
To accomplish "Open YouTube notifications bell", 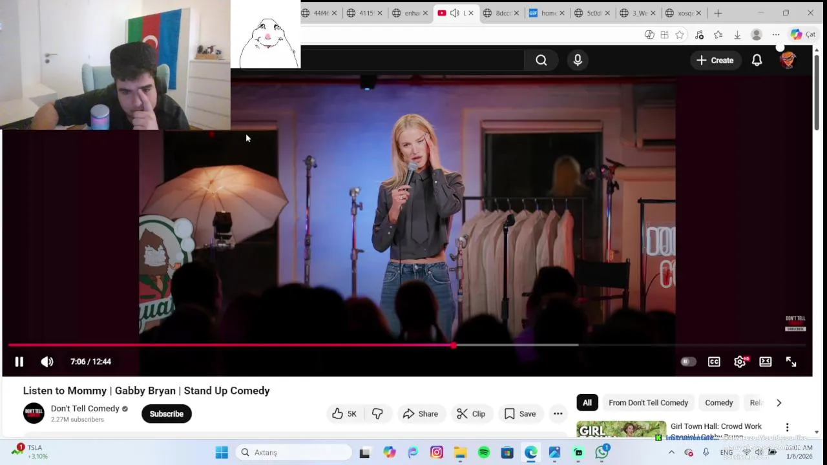I will click(757, 60).
